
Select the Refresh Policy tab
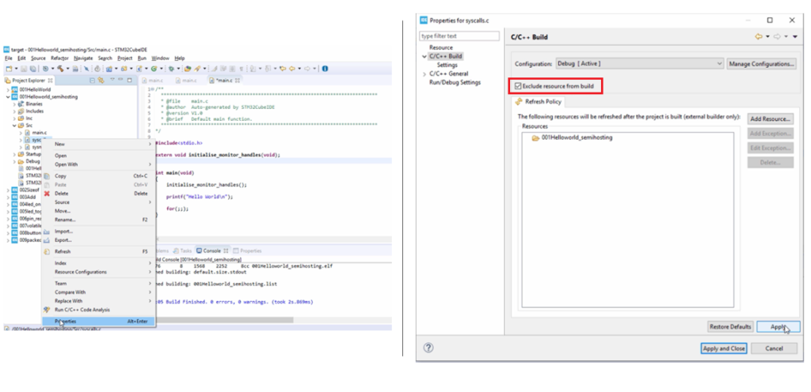(538, 102)
